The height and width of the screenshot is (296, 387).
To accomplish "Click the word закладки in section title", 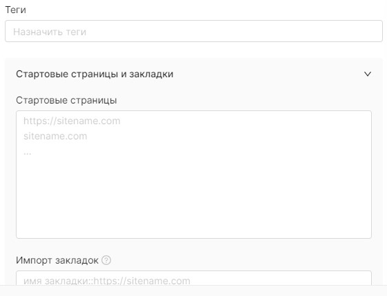I will 151,74.
